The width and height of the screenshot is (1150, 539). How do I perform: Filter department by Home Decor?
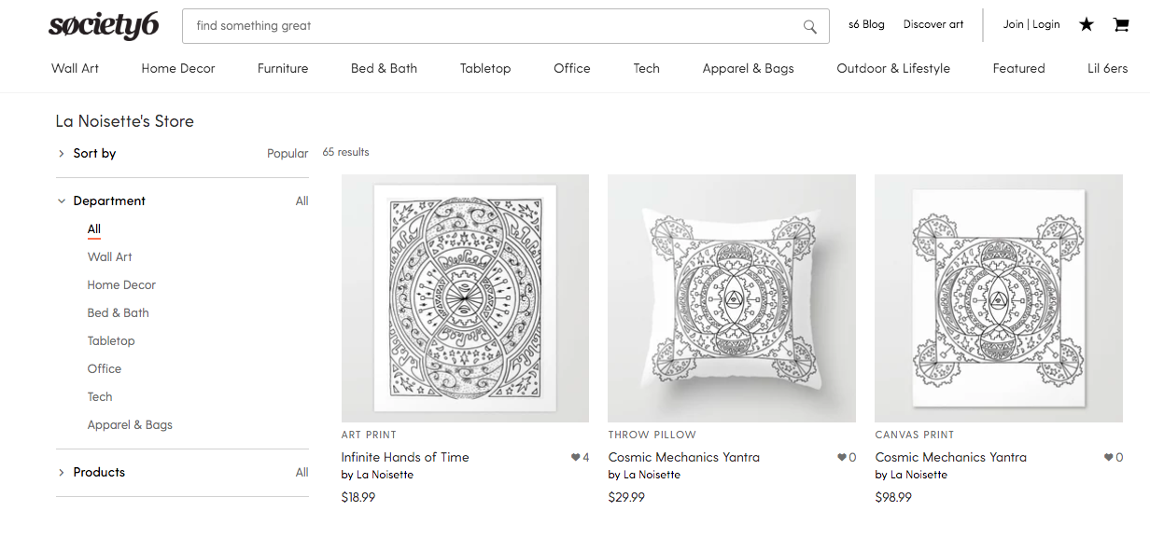(121, 285)
